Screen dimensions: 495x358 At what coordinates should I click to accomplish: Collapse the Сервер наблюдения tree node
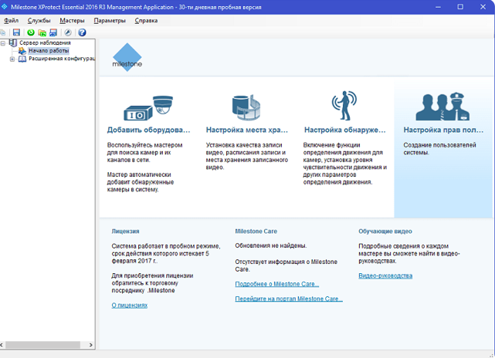pos(3,43)
